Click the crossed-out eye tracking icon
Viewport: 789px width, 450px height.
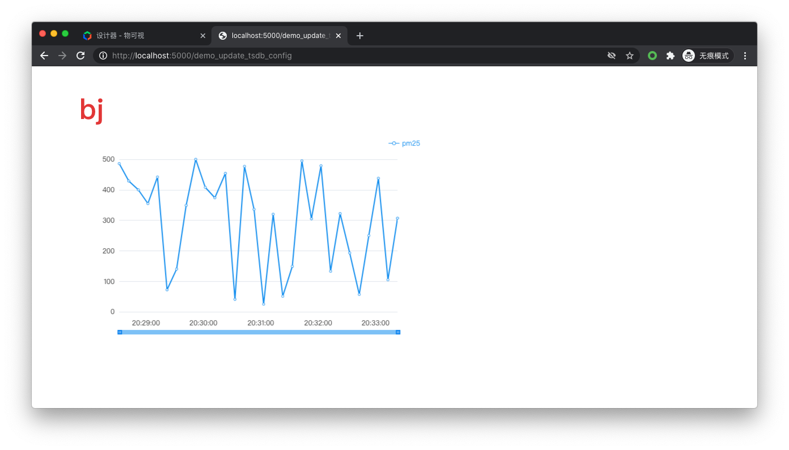[x=612, y=56]
